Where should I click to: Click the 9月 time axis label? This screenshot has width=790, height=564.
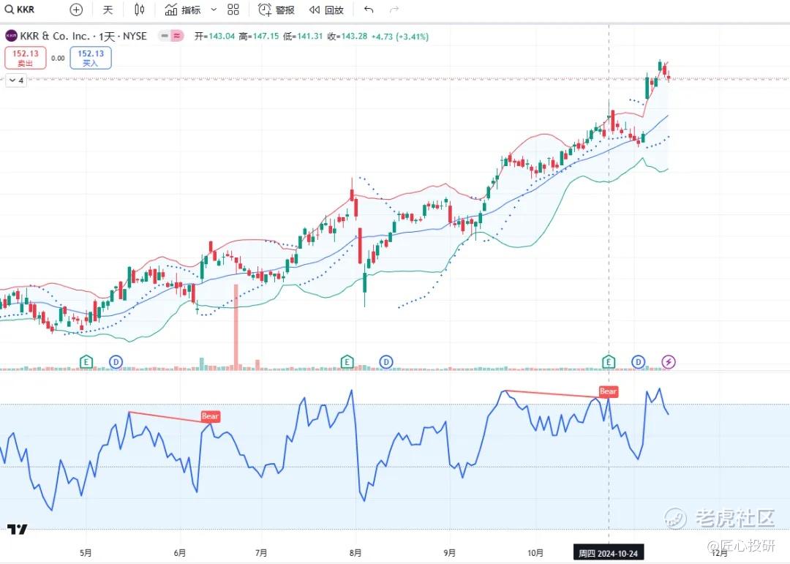(x=449, y=553)
